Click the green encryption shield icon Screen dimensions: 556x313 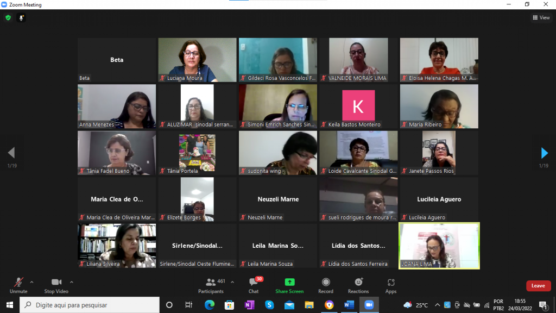pos(8,17)
